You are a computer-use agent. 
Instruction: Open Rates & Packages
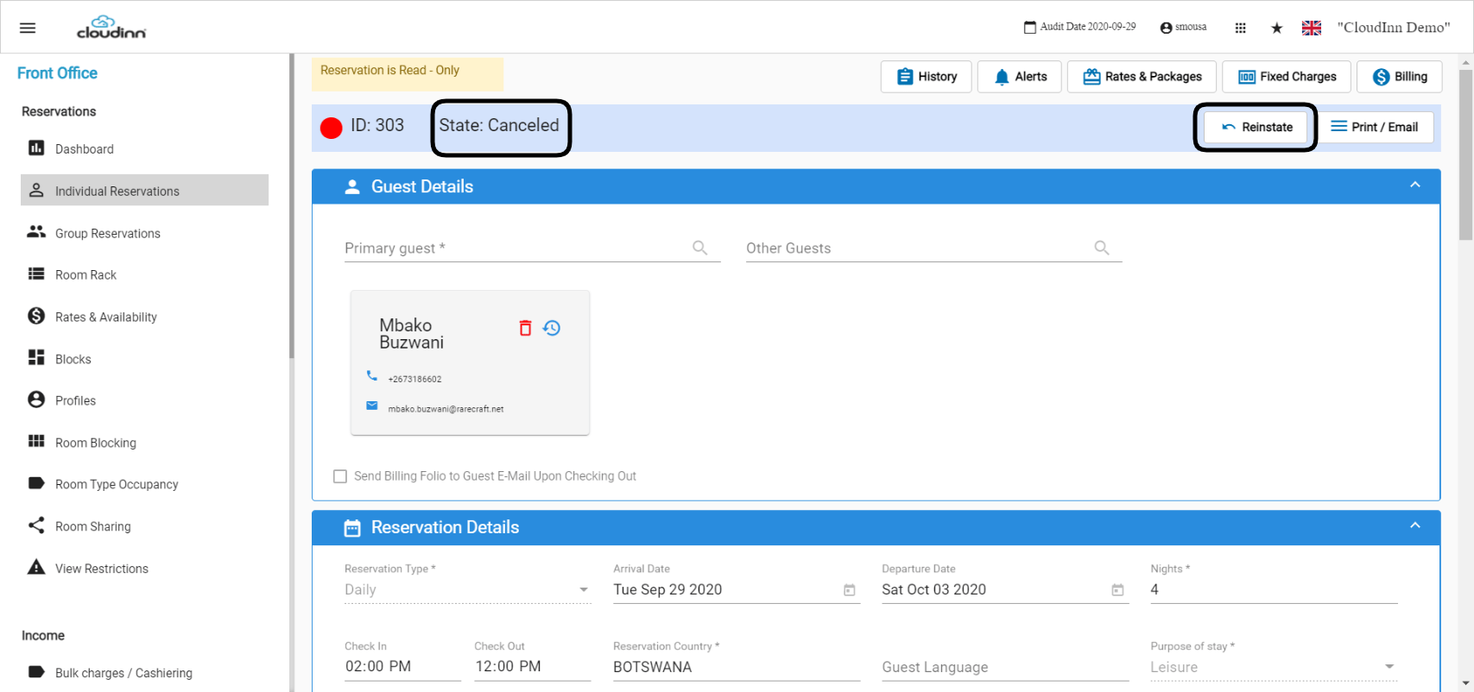(1142, 77)
